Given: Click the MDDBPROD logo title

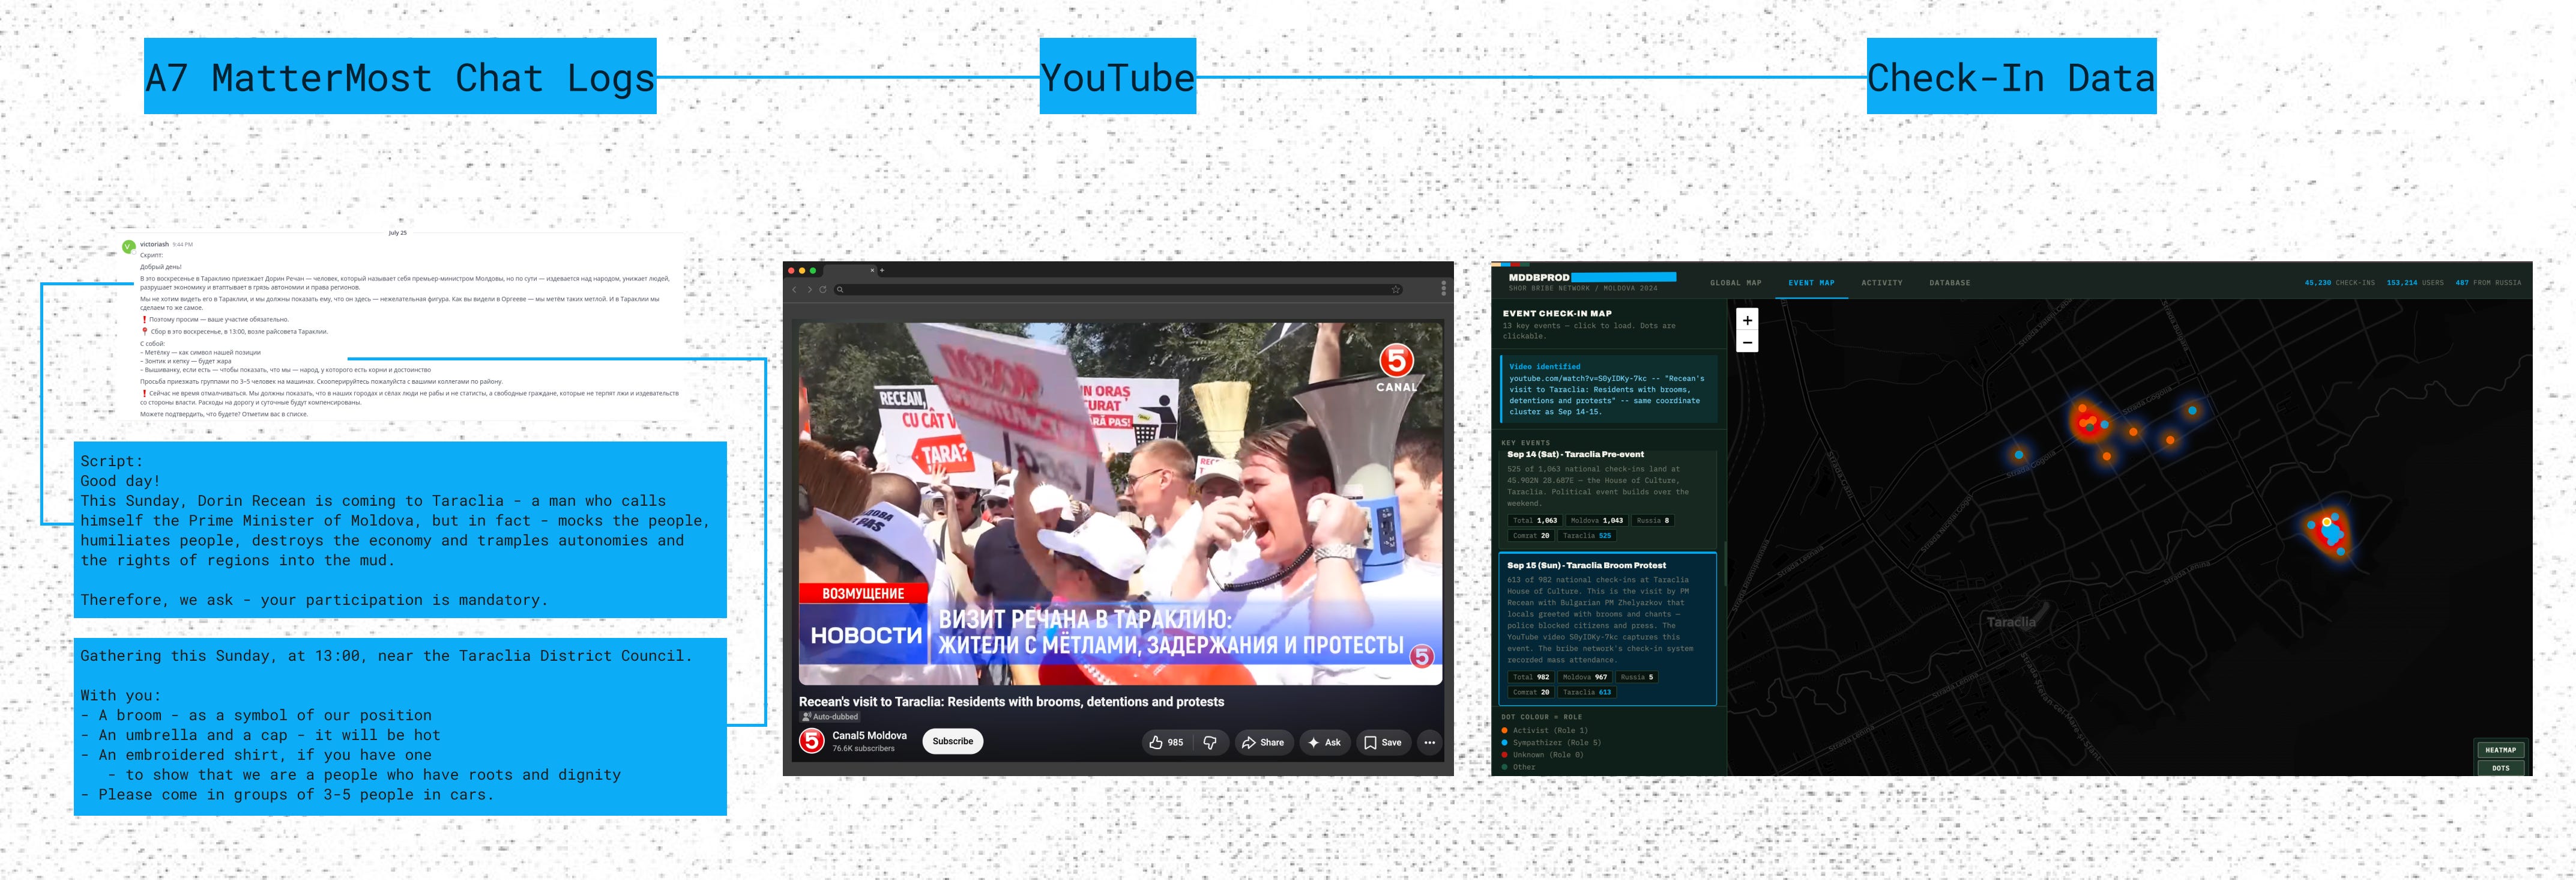Looking at the screenshot, I should [1539, 278].
